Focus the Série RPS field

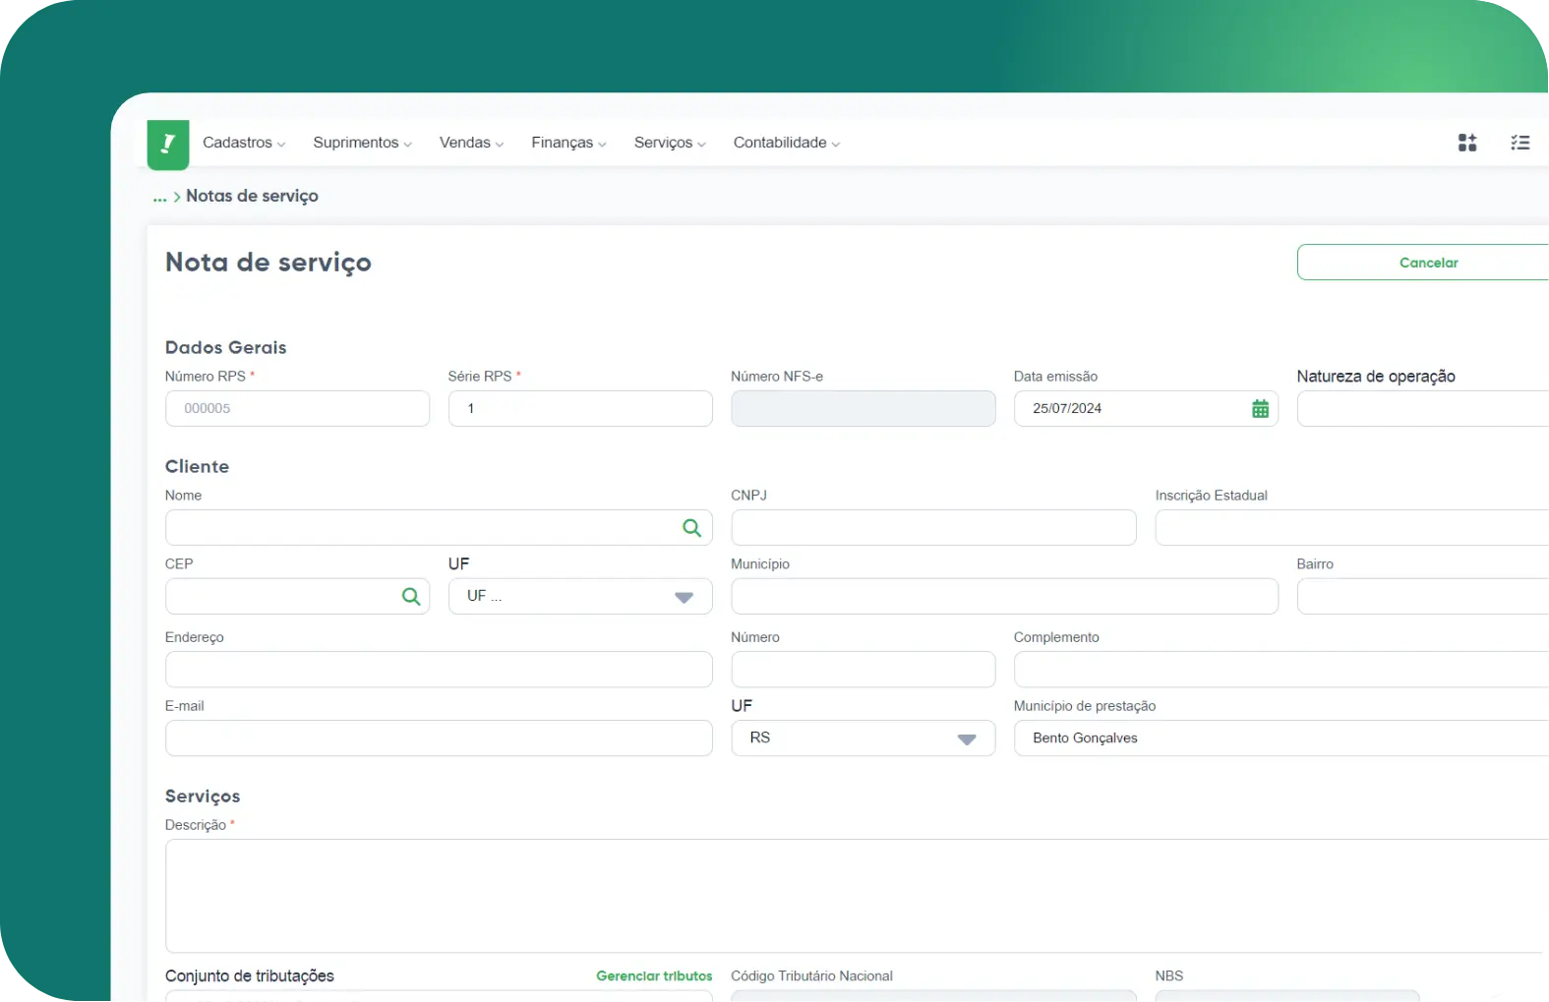click(580, 409)
